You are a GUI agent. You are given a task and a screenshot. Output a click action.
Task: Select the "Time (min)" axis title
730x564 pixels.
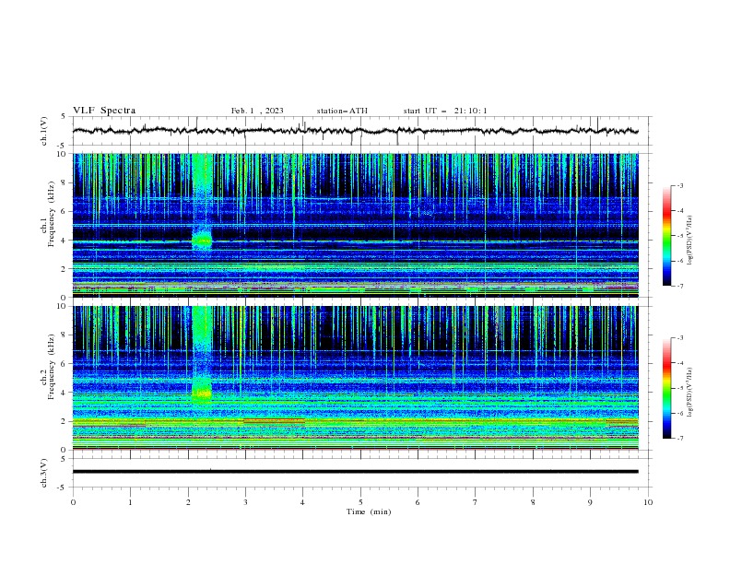369,511
